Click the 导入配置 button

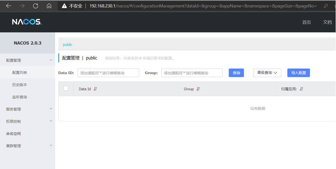point(299,73)
